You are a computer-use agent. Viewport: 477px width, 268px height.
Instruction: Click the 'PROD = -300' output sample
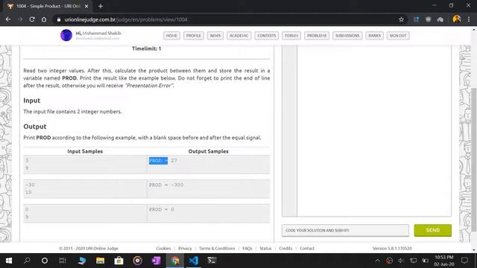[166, 185]
